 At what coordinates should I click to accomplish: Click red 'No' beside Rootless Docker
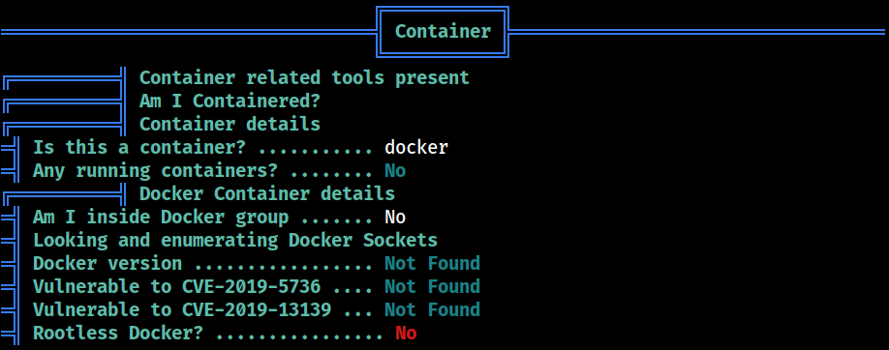[406, 333]
